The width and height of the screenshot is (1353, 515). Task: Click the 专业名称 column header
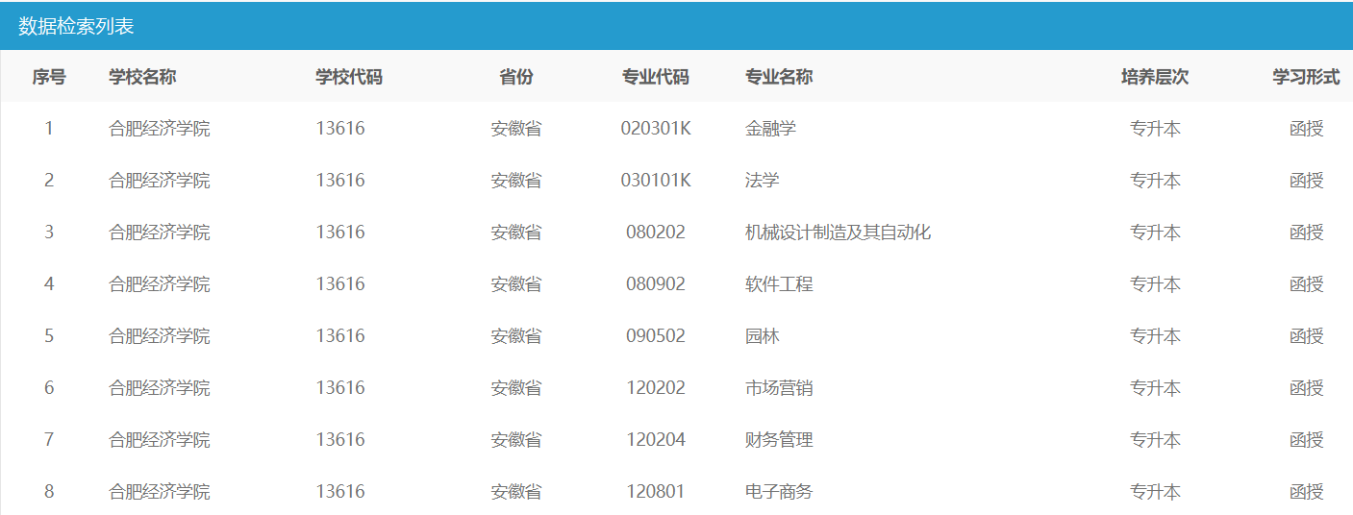pyautogui.click(x=779, y=77)
